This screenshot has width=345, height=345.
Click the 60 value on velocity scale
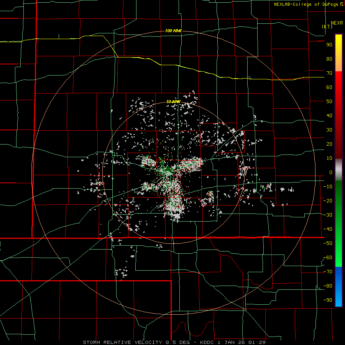coord(329,87)
